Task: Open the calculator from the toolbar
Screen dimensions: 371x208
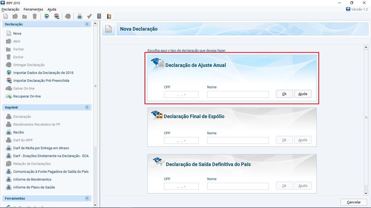Action: [x=99, y=17]
